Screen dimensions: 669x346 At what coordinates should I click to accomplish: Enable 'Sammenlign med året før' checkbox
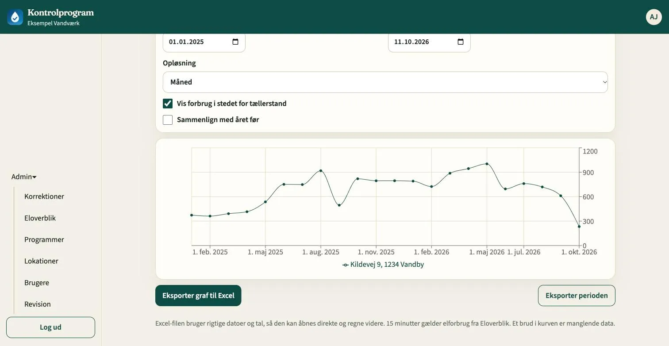(168, 120)
